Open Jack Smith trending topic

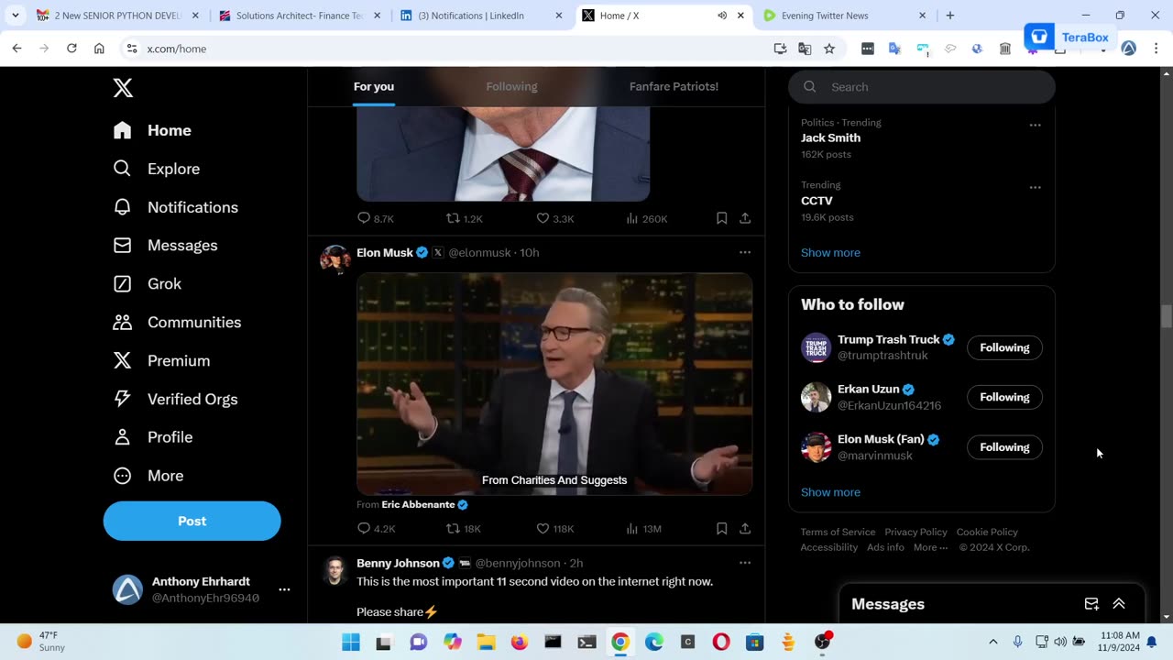pyautogui.click(x=830, y=137)
